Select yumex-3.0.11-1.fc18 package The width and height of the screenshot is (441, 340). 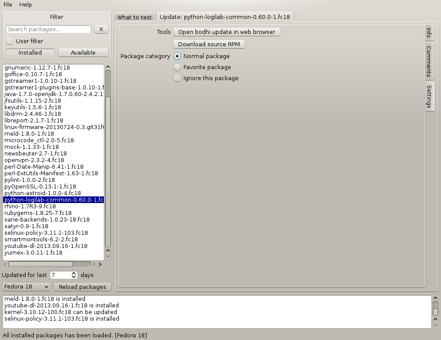click(x=53, y=253)
